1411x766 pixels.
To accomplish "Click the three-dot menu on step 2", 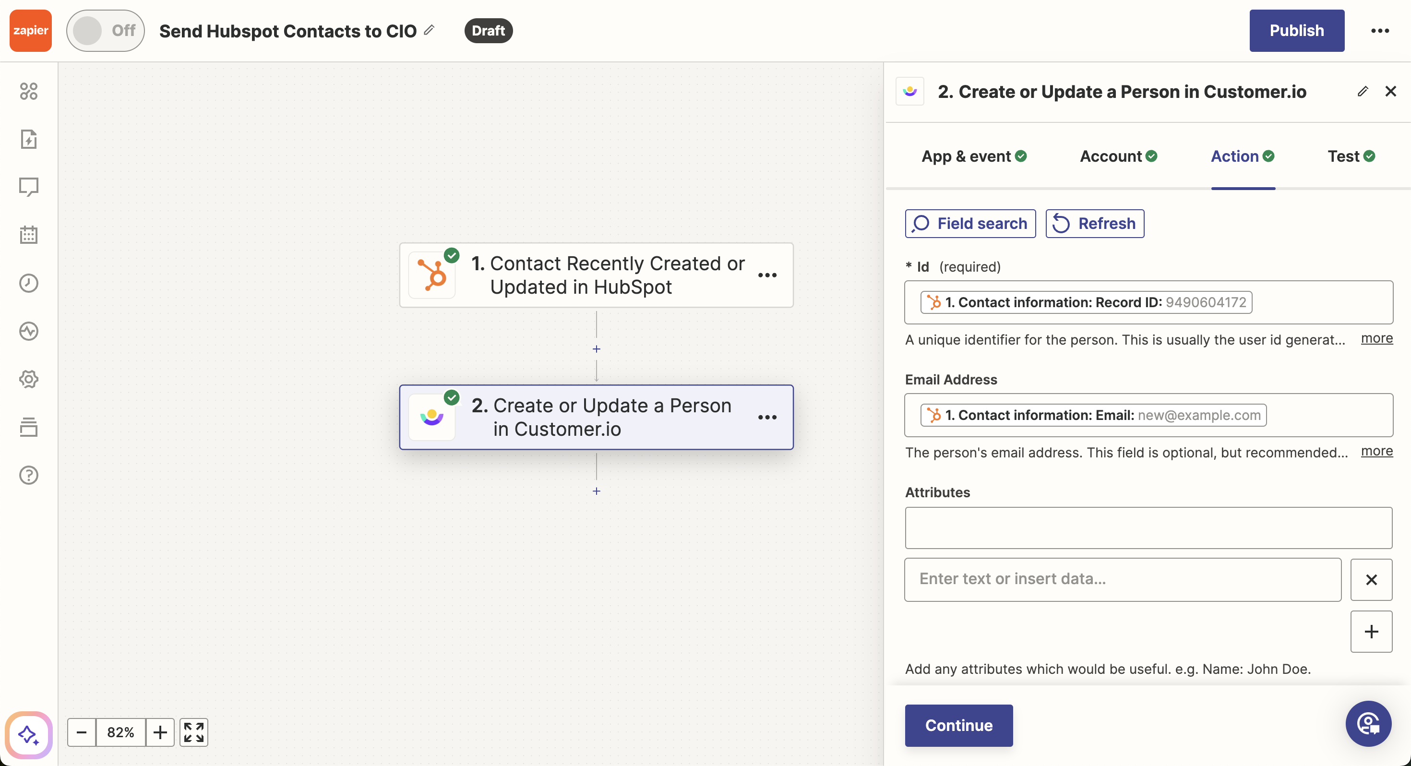I will click(768, 418).
